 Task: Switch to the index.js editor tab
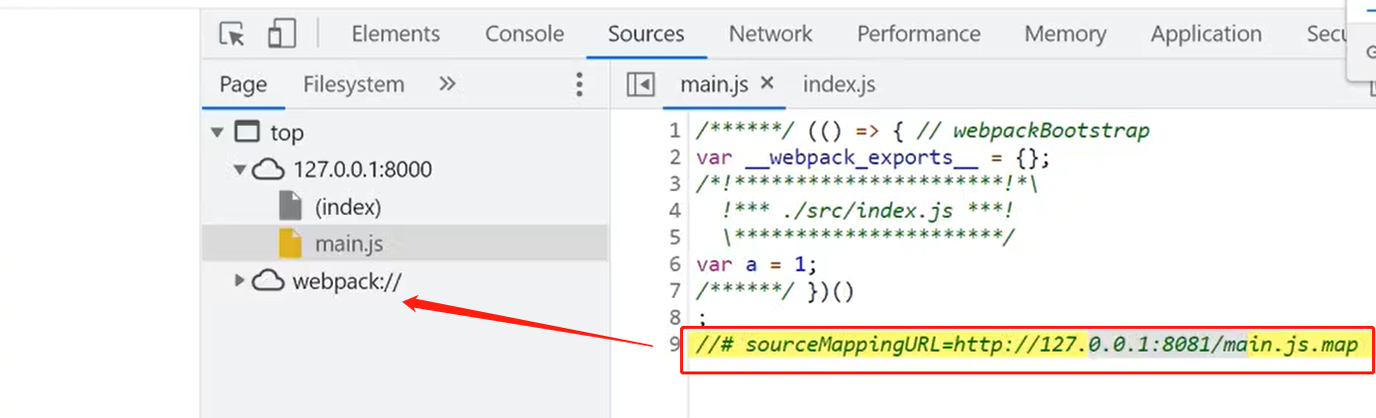point(839,85)
